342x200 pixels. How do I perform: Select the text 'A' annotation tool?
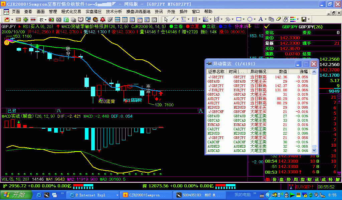click(x=261, y=19)
